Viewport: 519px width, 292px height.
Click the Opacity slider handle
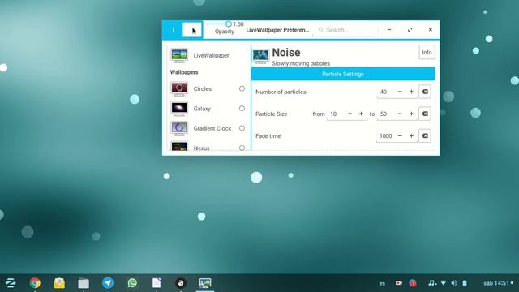click(x=229, y=24)
